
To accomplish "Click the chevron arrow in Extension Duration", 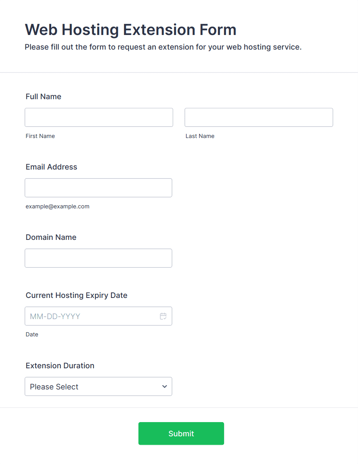I will [x=164, y=386].
